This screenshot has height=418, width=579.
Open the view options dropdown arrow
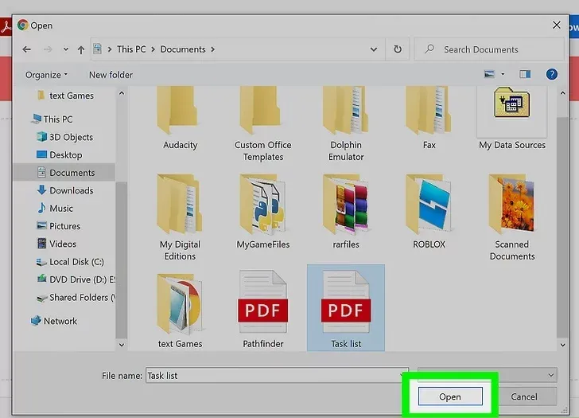[503, 74]
